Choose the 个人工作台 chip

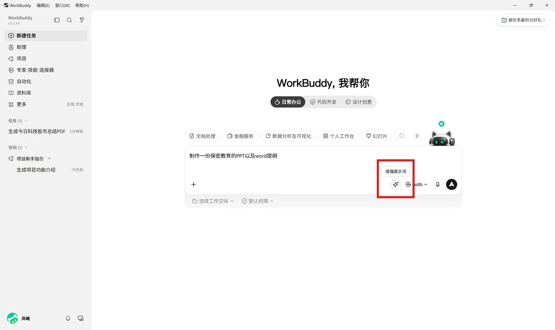coord(339,136)
